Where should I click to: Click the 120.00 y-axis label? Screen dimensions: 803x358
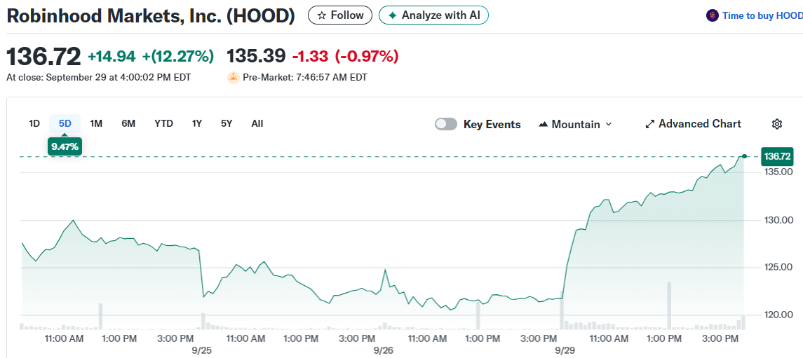777,315
